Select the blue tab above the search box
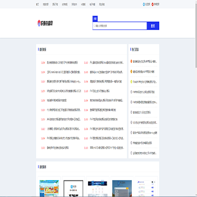 (95, 19)
